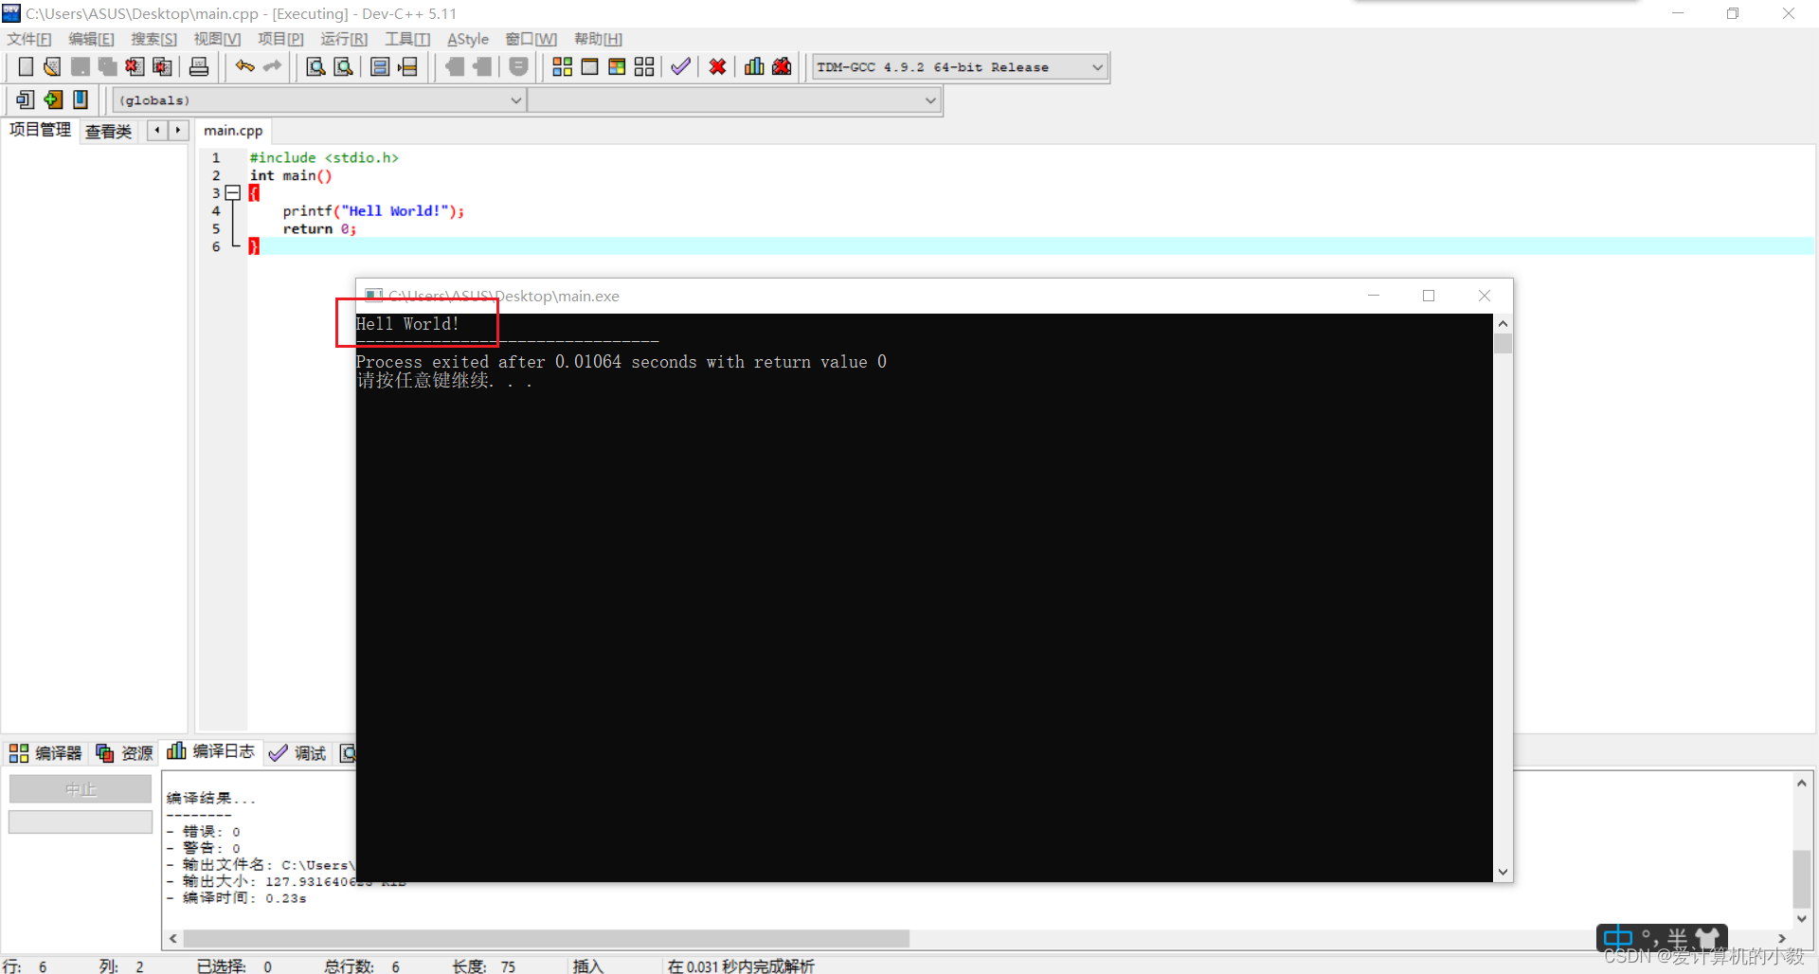Click the left arrow in side panel tabs
The width and height of the screenshot is (1819, 974).
pyautogui.click(x=157, y=130)
